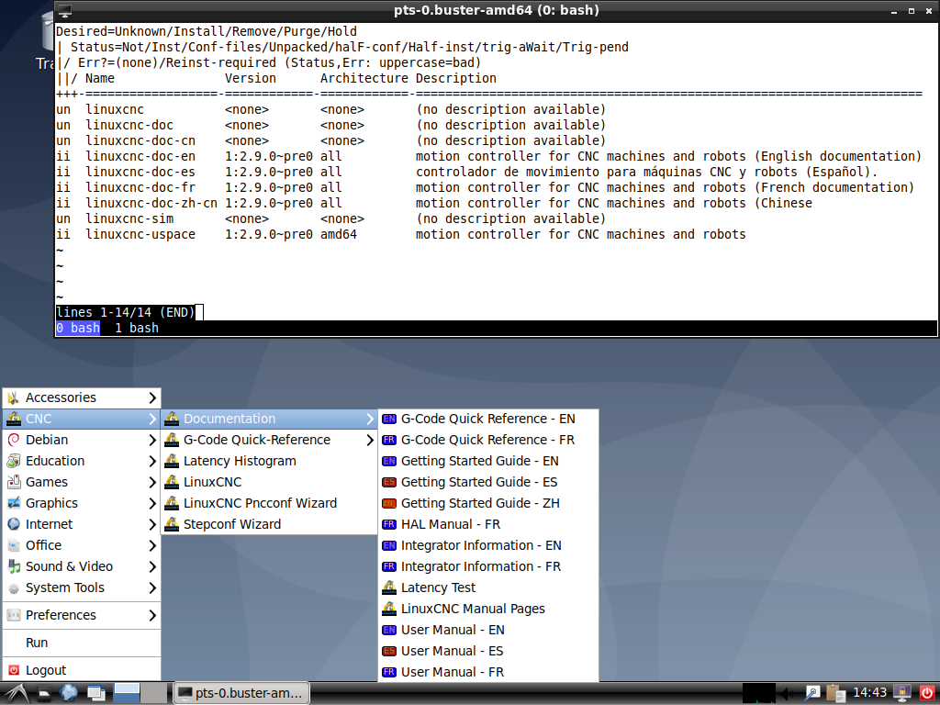Open the Accessories menu category
The width and height of the screenshot is (940, 705).
[82, 397]
